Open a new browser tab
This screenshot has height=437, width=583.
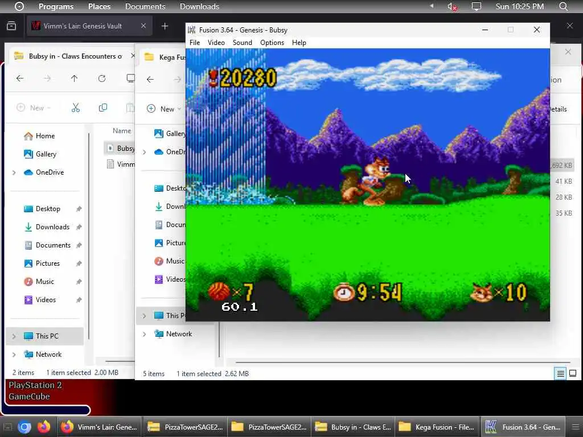(165, 26)
